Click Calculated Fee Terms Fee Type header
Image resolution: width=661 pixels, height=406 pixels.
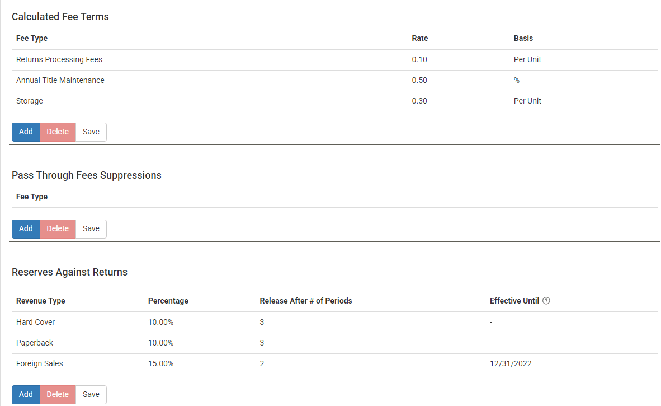(x=32, y=39)
